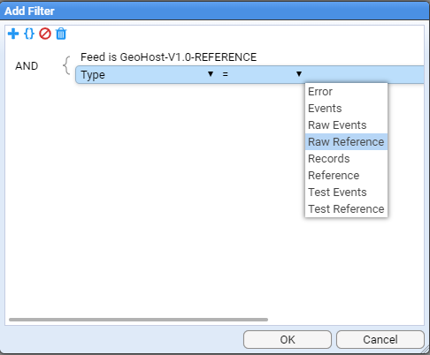Click the red disable item icon
The image size is (430, 355).
[45, 34]
